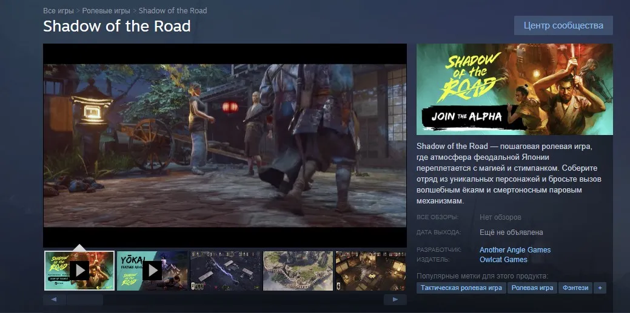Viewport: 630px width, 313px height.
Task: Click the 'ВСЕ ОБЗОРЫ:' label
Action: (x=437, y=217)
